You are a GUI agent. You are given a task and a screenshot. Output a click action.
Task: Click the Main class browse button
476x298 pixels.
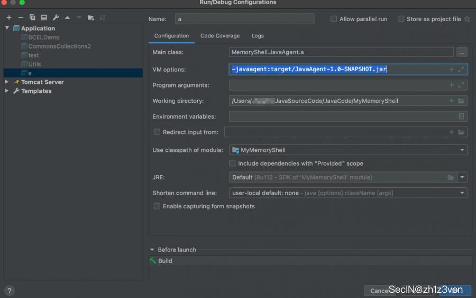tap(462, 52)
